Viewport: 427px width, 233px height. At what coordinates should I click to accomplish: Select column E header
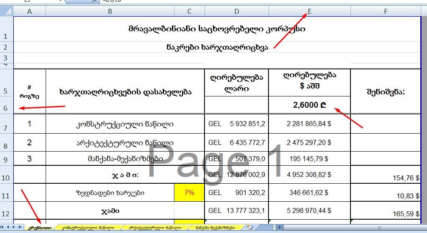pos(309,11)
